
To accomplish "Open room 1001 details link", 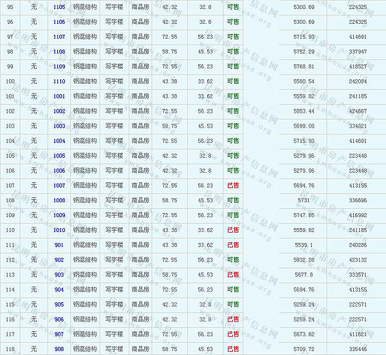I will click(59, 96).
